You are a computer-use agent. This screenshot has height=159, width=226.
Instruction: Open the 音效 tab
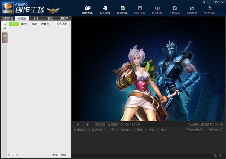[x=50, y=18]
